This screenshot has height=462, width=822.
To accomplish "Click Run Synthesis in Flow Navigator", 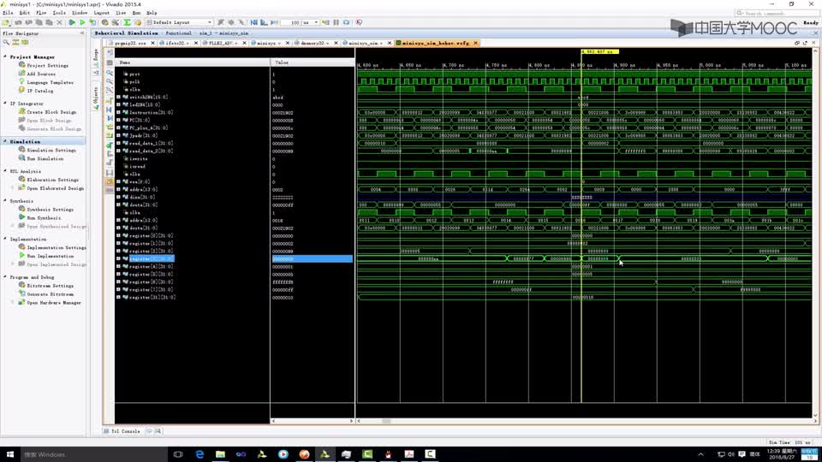I will coord(44,218).
